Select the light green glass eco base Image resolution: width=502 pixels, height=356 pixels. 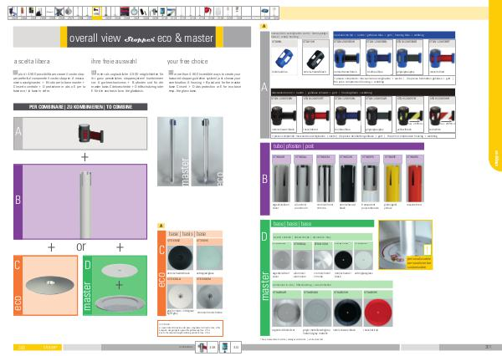pos(209,257)
